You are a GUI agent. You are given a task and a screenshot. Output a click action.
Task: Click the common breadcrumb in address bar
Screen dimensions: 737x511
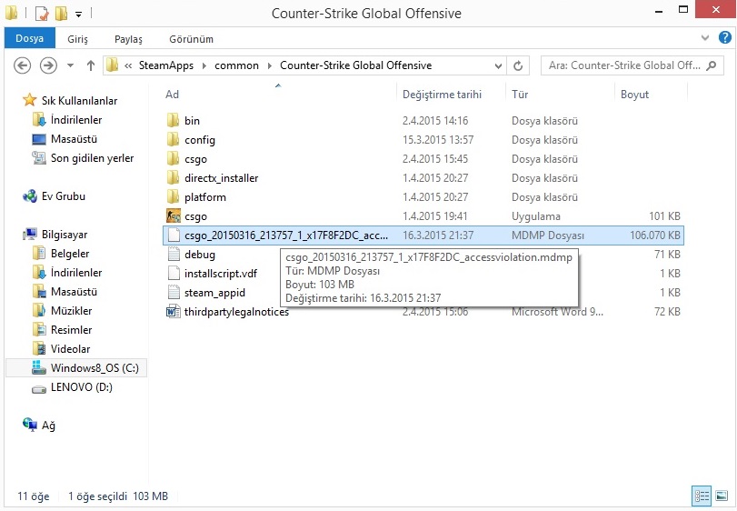(236, 65)
